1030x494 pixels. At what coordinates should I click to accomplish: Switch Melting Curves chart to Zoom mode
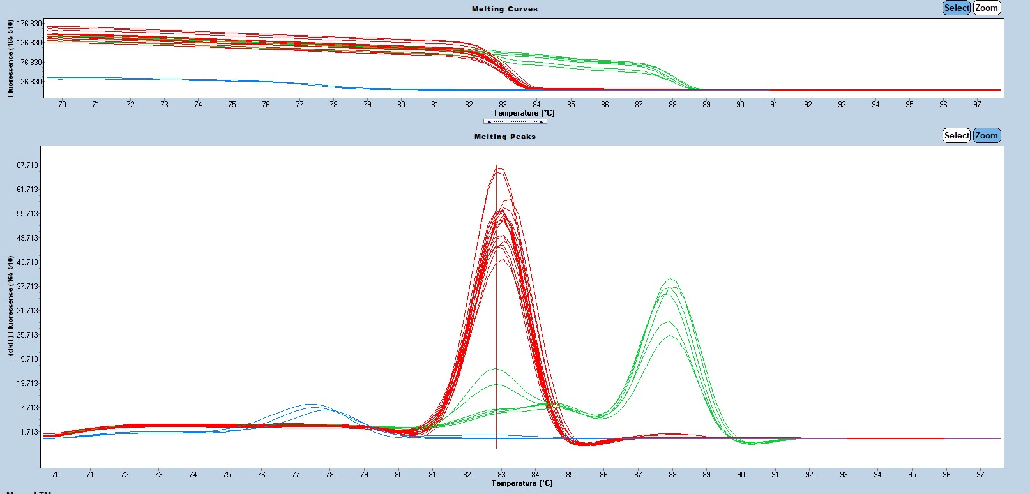[987, 8]
